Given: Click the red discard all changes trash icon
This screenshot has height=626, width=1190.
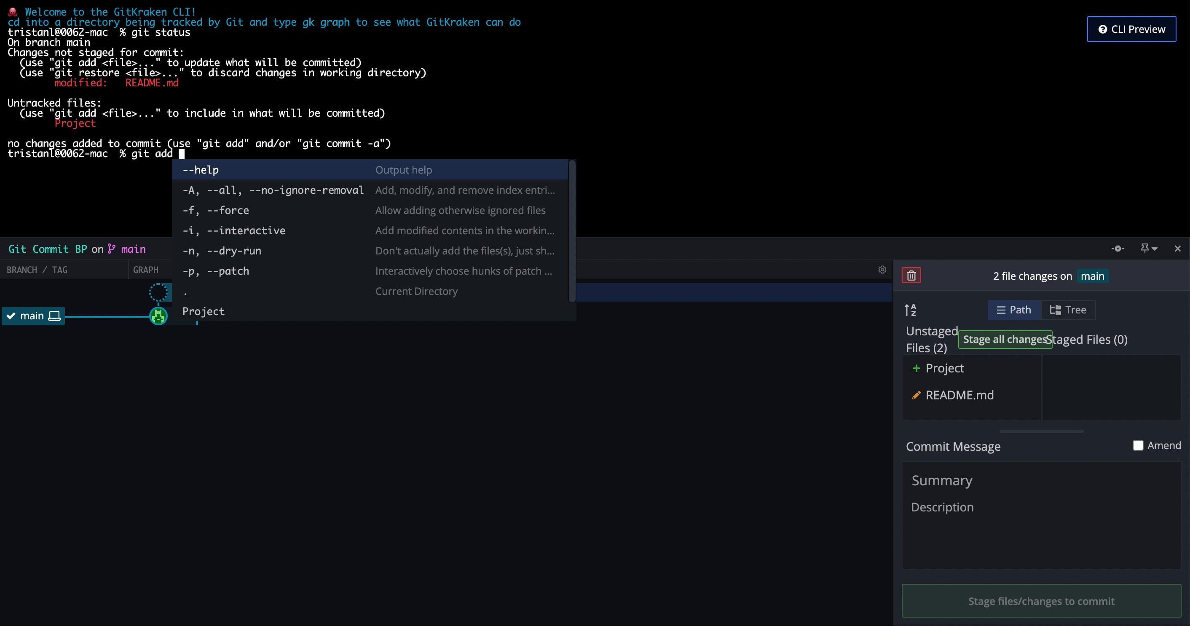Looking at the screenshot, I should click(911, 276).
